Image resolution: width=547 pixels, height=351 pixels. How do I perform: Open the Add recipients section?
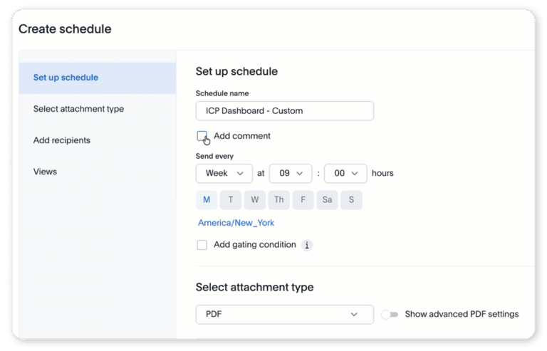tap(62, 140)
